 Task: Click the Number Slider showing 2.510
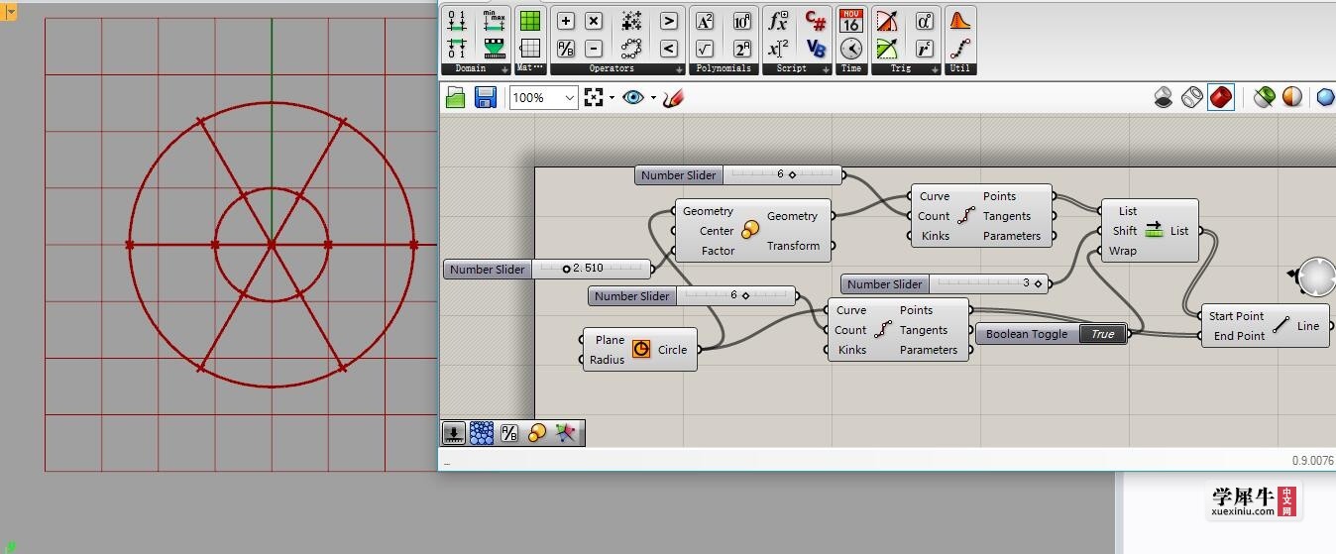(547, 270)
